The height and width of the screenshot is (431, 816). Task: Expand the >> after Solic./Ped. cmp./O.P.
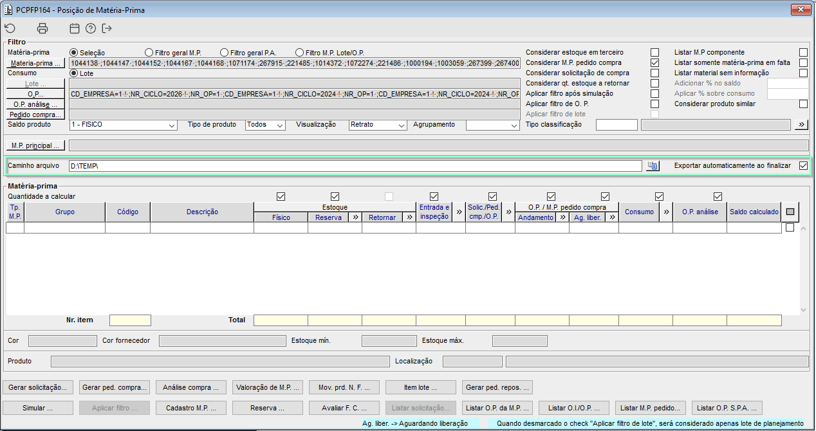[508, 212]
